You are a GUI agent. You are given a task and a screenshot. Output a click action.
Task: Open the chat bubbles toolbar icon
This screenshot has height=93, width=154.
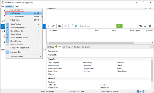coord(141,26)
